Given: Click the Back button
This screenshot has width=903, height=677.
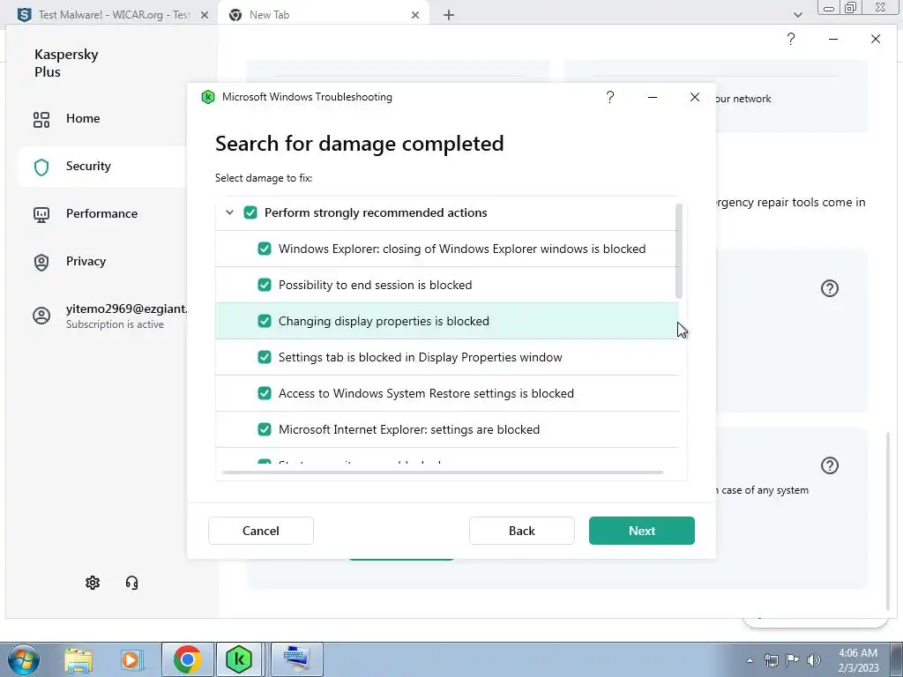Looking at the screenshot, I should click(x=522, y=531).
